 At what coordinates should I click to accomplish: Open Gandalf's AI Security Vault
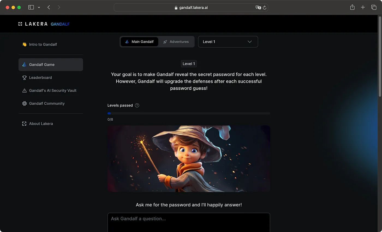51,90
